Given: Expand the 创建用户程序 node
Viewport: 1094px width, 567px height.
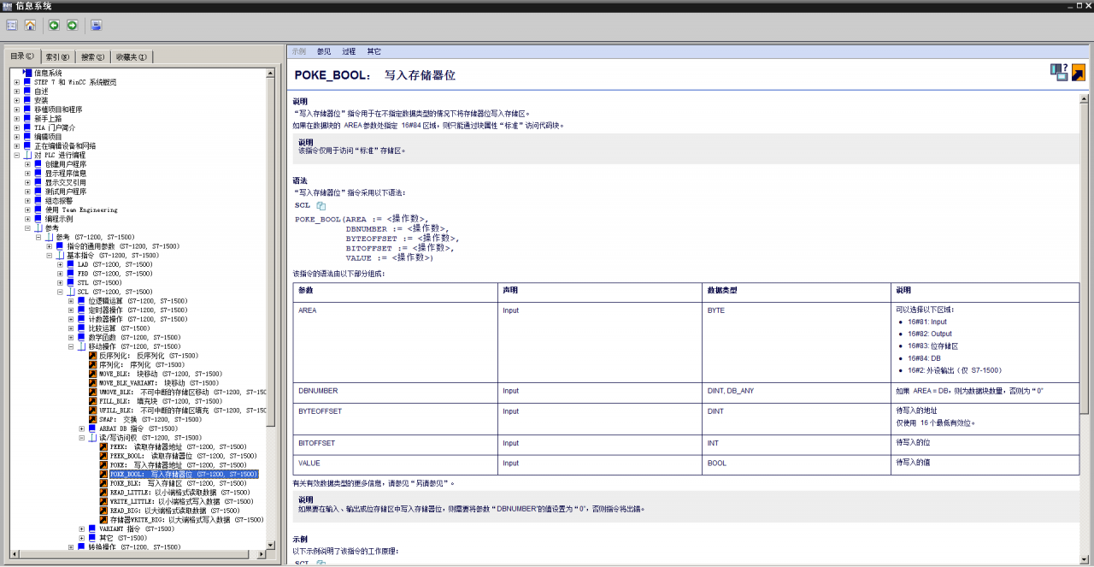Looking at the screenshot, I should click(27, 164).
